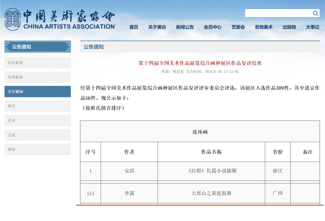Select 业界新闻 in the sidebar
325x221 pixels.
37,77
